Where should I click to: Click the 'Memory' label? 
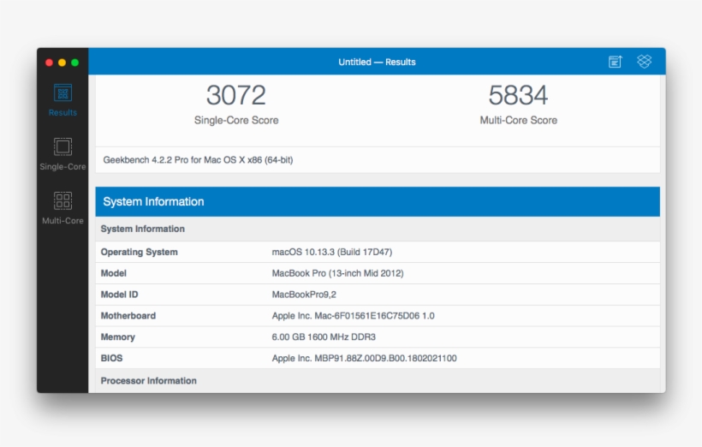pyautogui.click(x=118, y=337)
